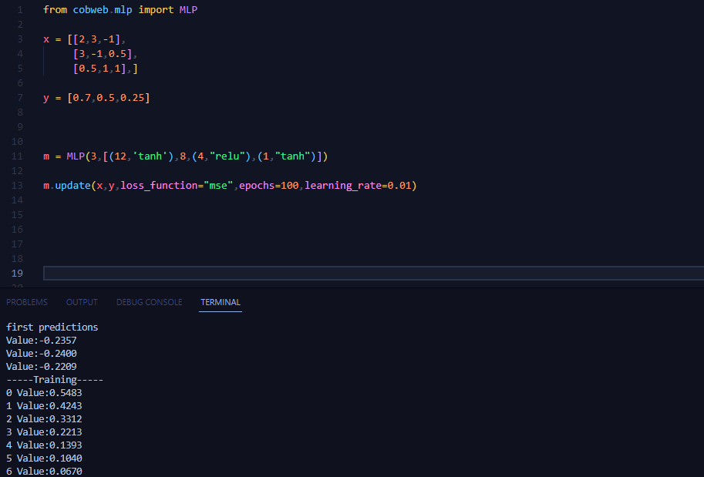Click terminal line '3 Value:0.2213'

tap(44, 432)
